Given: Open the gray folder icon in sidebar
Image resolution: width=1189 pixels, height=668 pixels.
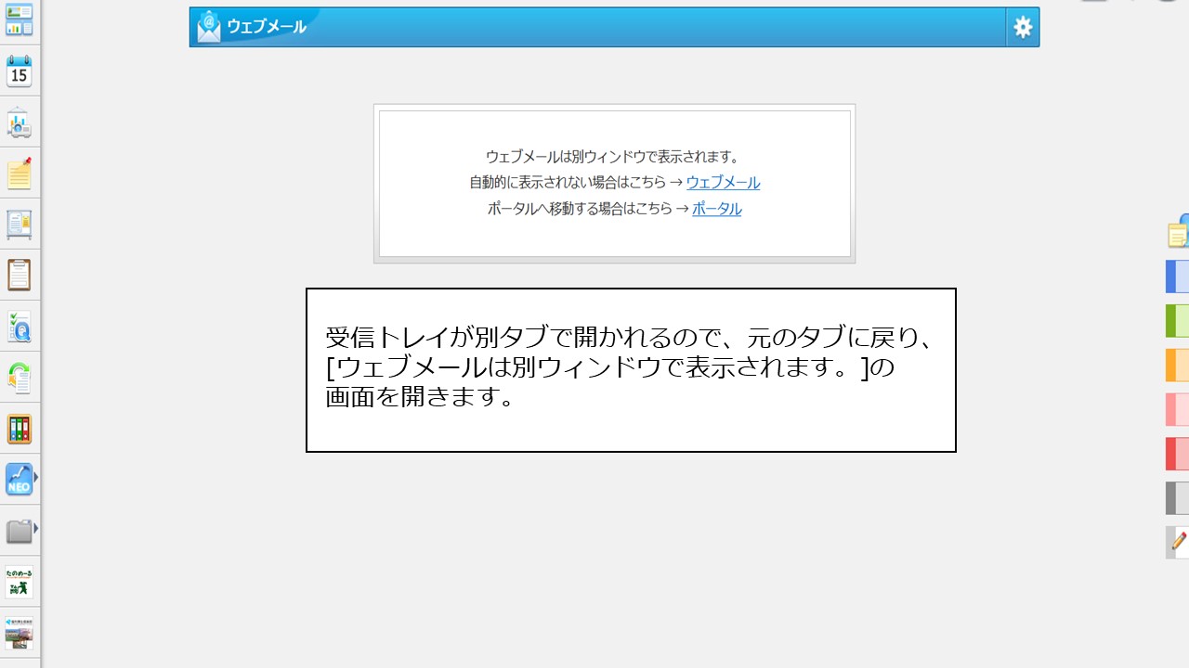Looking at the screenshot, I should pos(20,532).
